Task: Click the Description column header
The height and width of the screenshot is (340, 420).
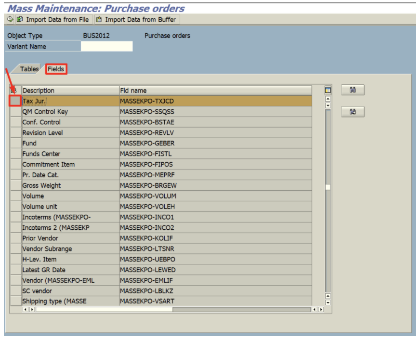Action: pos(70,91)
